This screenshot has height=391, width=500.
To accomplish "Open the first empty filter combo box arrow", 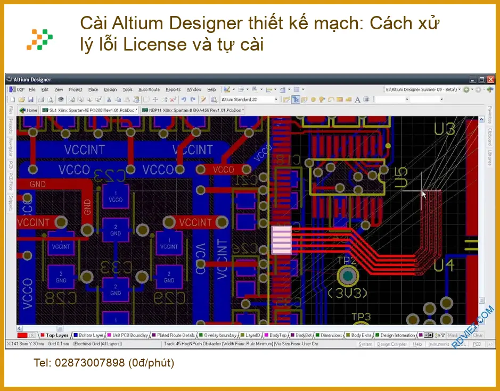I will 407,99.
